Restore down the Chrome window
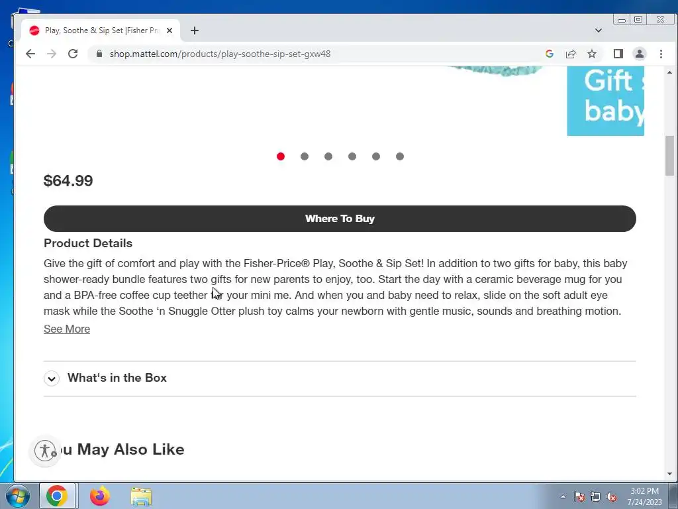This screenshot has height=509, width=678. click(x=638, y=19)
